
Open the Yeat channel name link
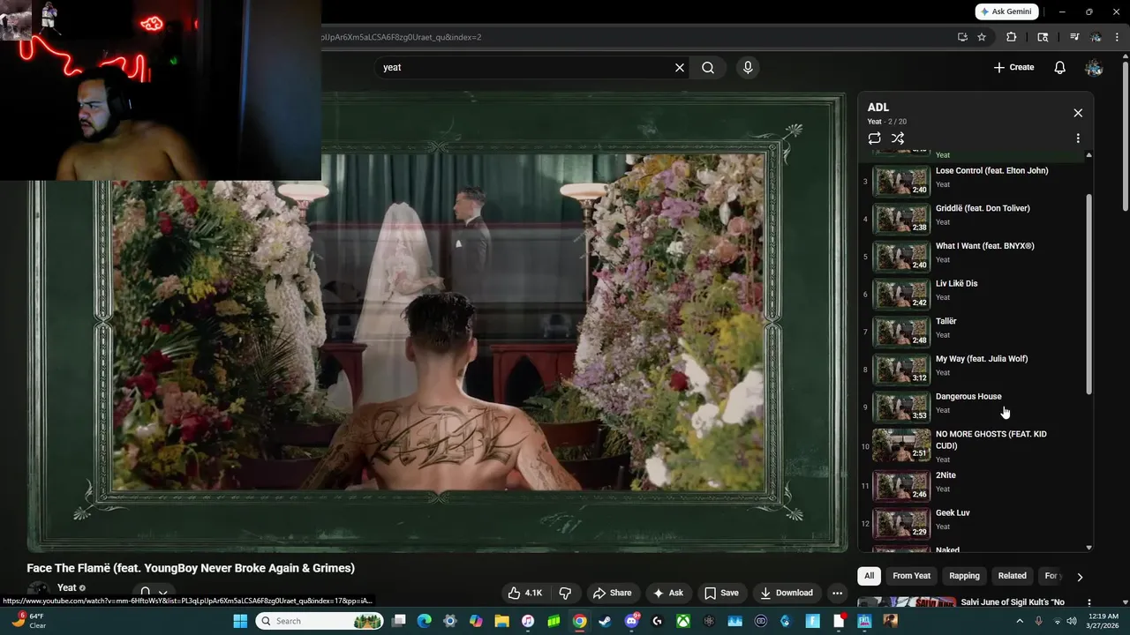point(66,588)
